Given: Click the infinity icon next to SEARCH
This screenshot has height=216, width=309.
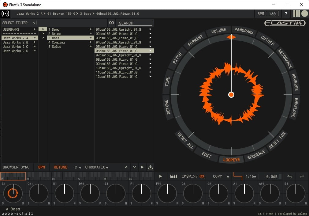Looking at the screenshot, I should click(x=112, y=23).
